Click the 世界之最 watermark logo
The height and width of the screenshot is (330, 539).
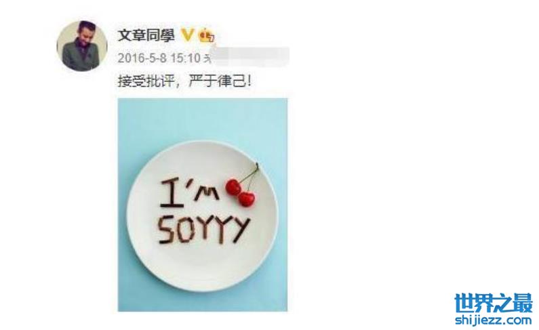click(x=494, y=302)
